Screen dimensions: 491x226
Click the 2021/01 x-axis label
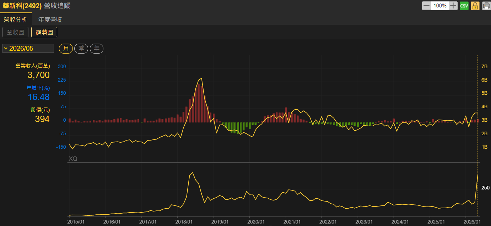click(292, 221)
